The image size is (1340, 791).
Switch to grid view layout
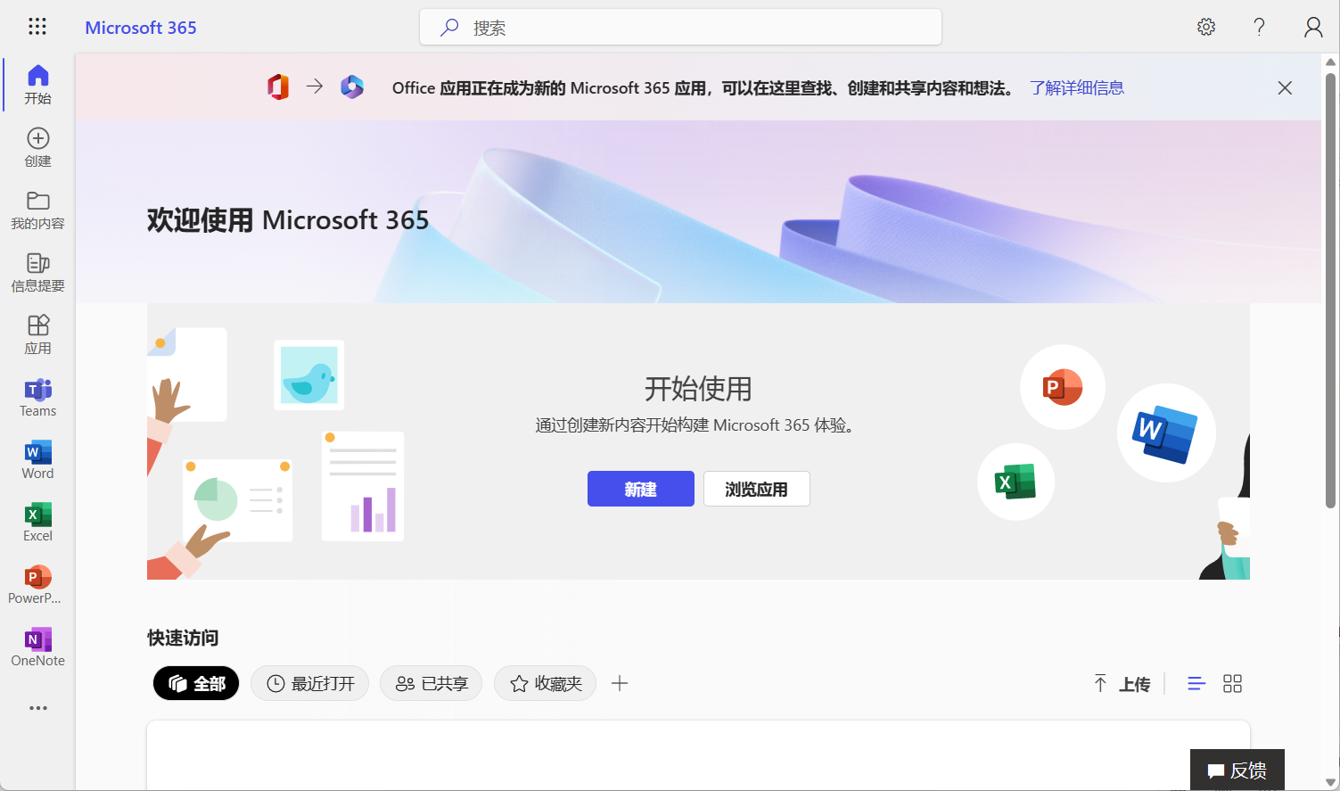coord(1232,684)
